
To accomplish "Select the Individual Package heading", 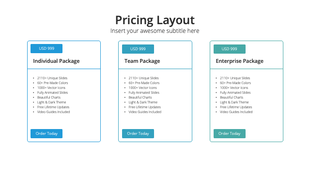I will pos(56,61).
